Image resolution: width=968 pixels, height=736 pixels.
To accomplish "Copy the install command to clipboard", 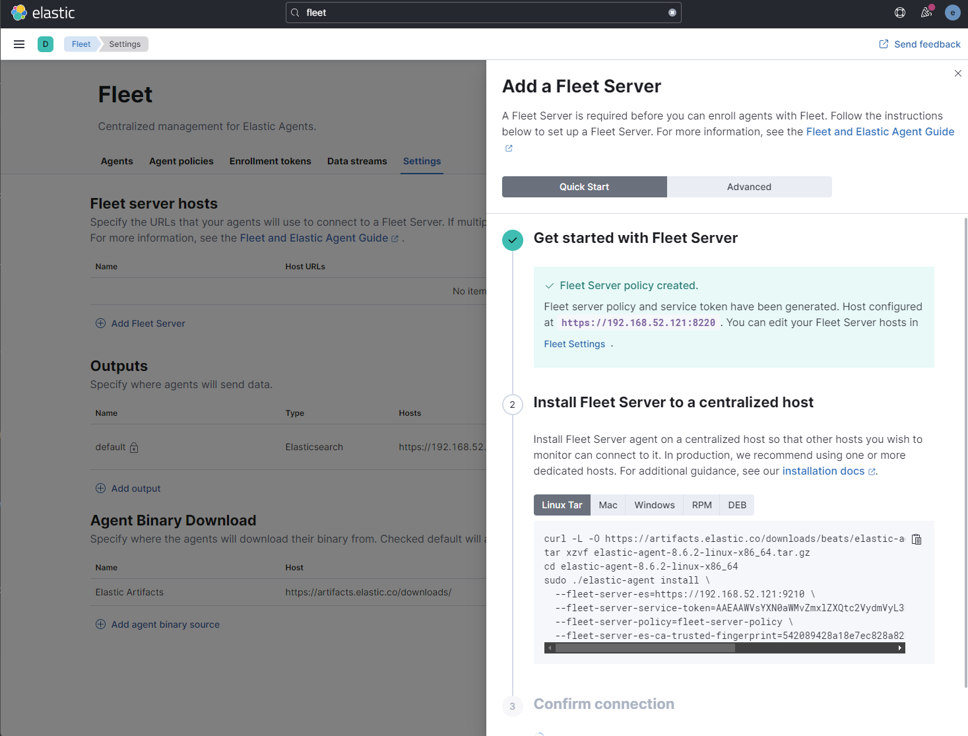I will click(917, 539).
